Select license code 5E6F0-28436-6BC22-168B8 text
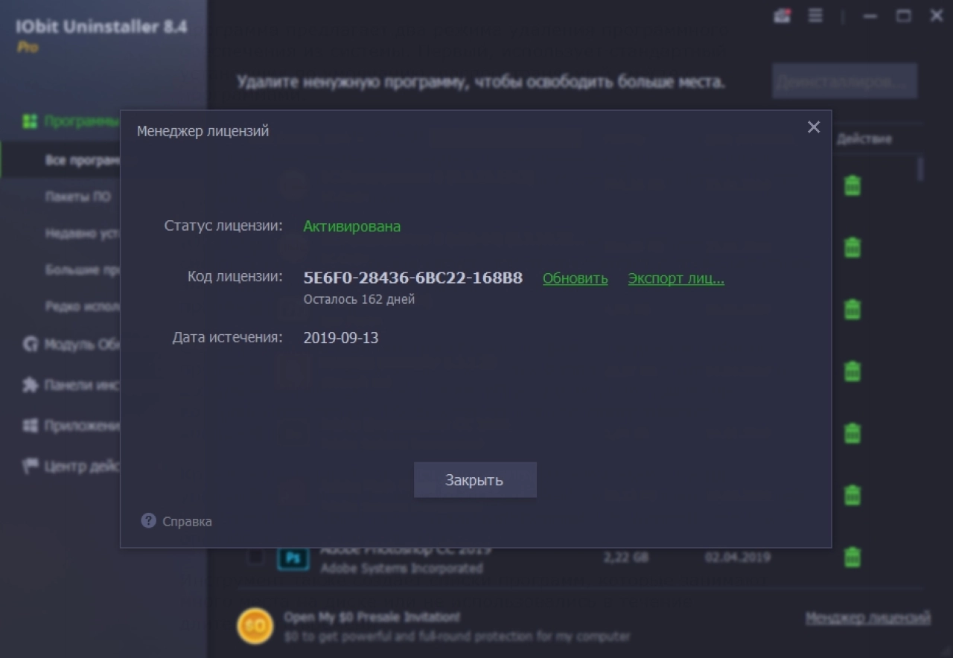 (x=413, y=278)
